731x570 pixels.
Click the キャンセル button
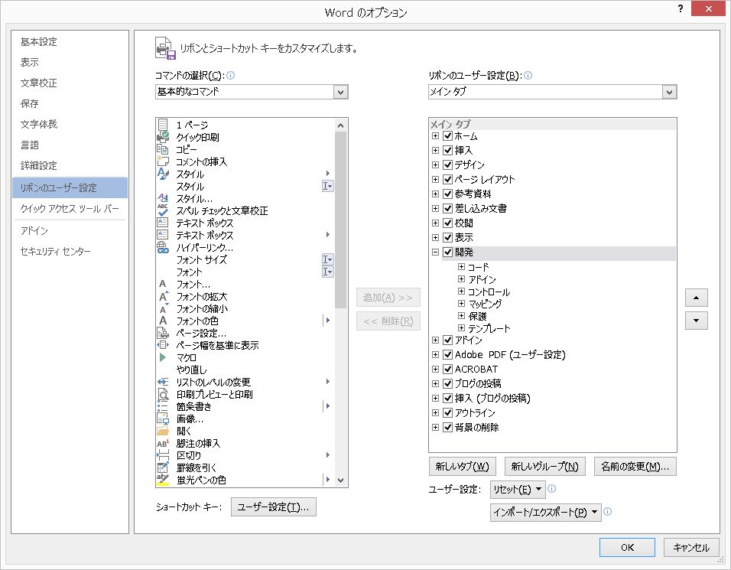point(691,547)
